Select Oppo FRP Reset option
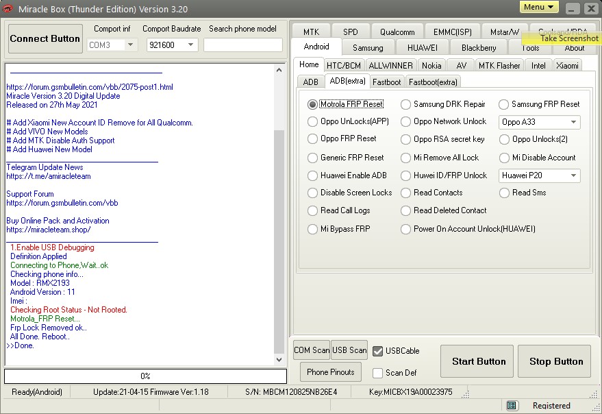The width and height of the screenshot is (602, 414). coord(312,138)
